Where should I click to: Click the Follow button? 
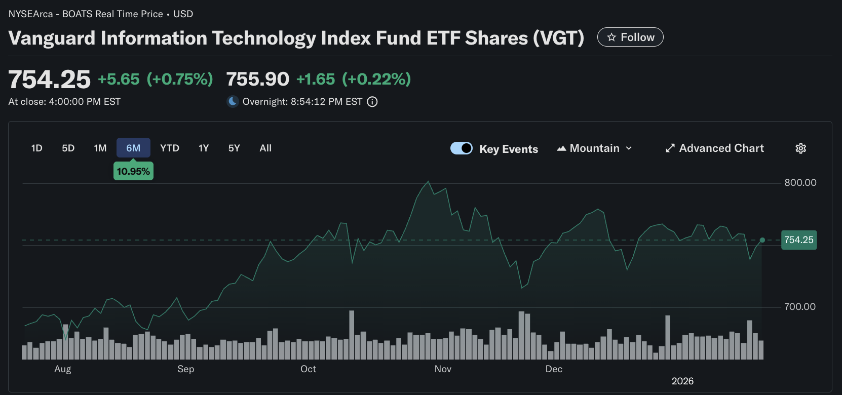[x=630, y=36]
